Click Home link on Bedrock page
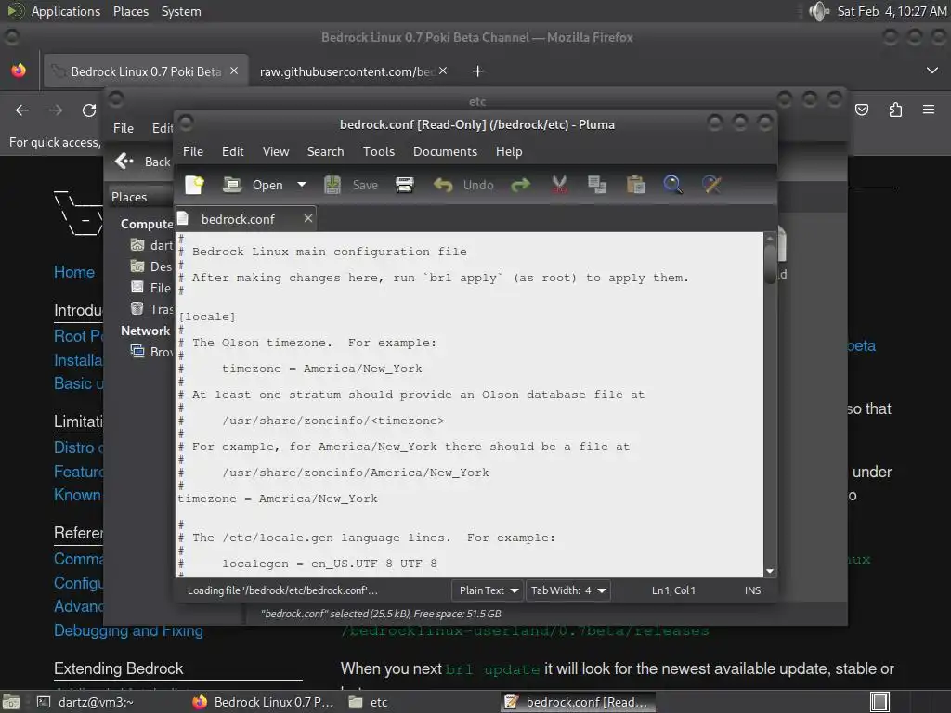This screenshot has width=951, height=713. coord(74,272)
